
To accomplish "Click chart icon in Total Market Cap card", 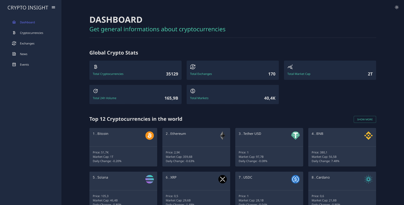I will (x=290, y=67).
